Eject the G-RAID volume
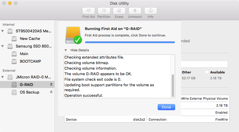The image size is (239, 132). pyautogui.click(x=52, y=85)
